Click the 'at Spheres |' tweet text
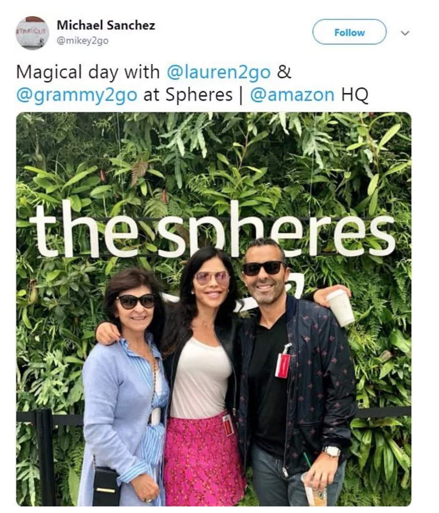The height and width of the screenshot is (513, 439). pos(193,95)
